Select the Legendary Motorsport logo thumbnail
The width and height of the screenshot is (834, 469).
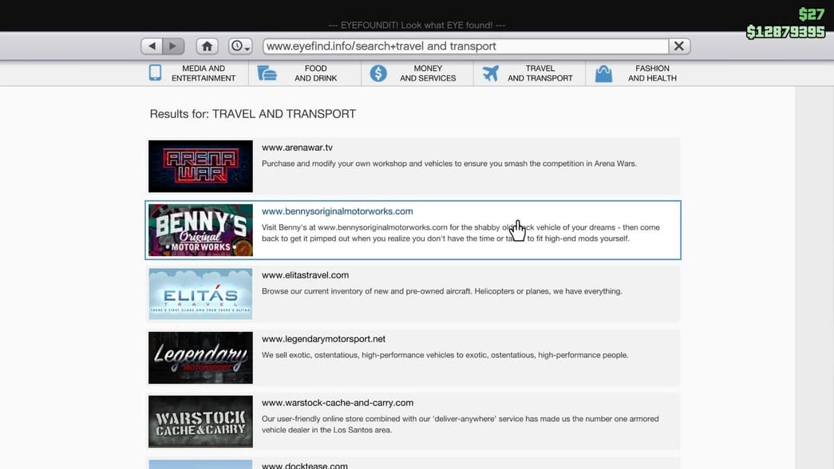coord(200,357)
